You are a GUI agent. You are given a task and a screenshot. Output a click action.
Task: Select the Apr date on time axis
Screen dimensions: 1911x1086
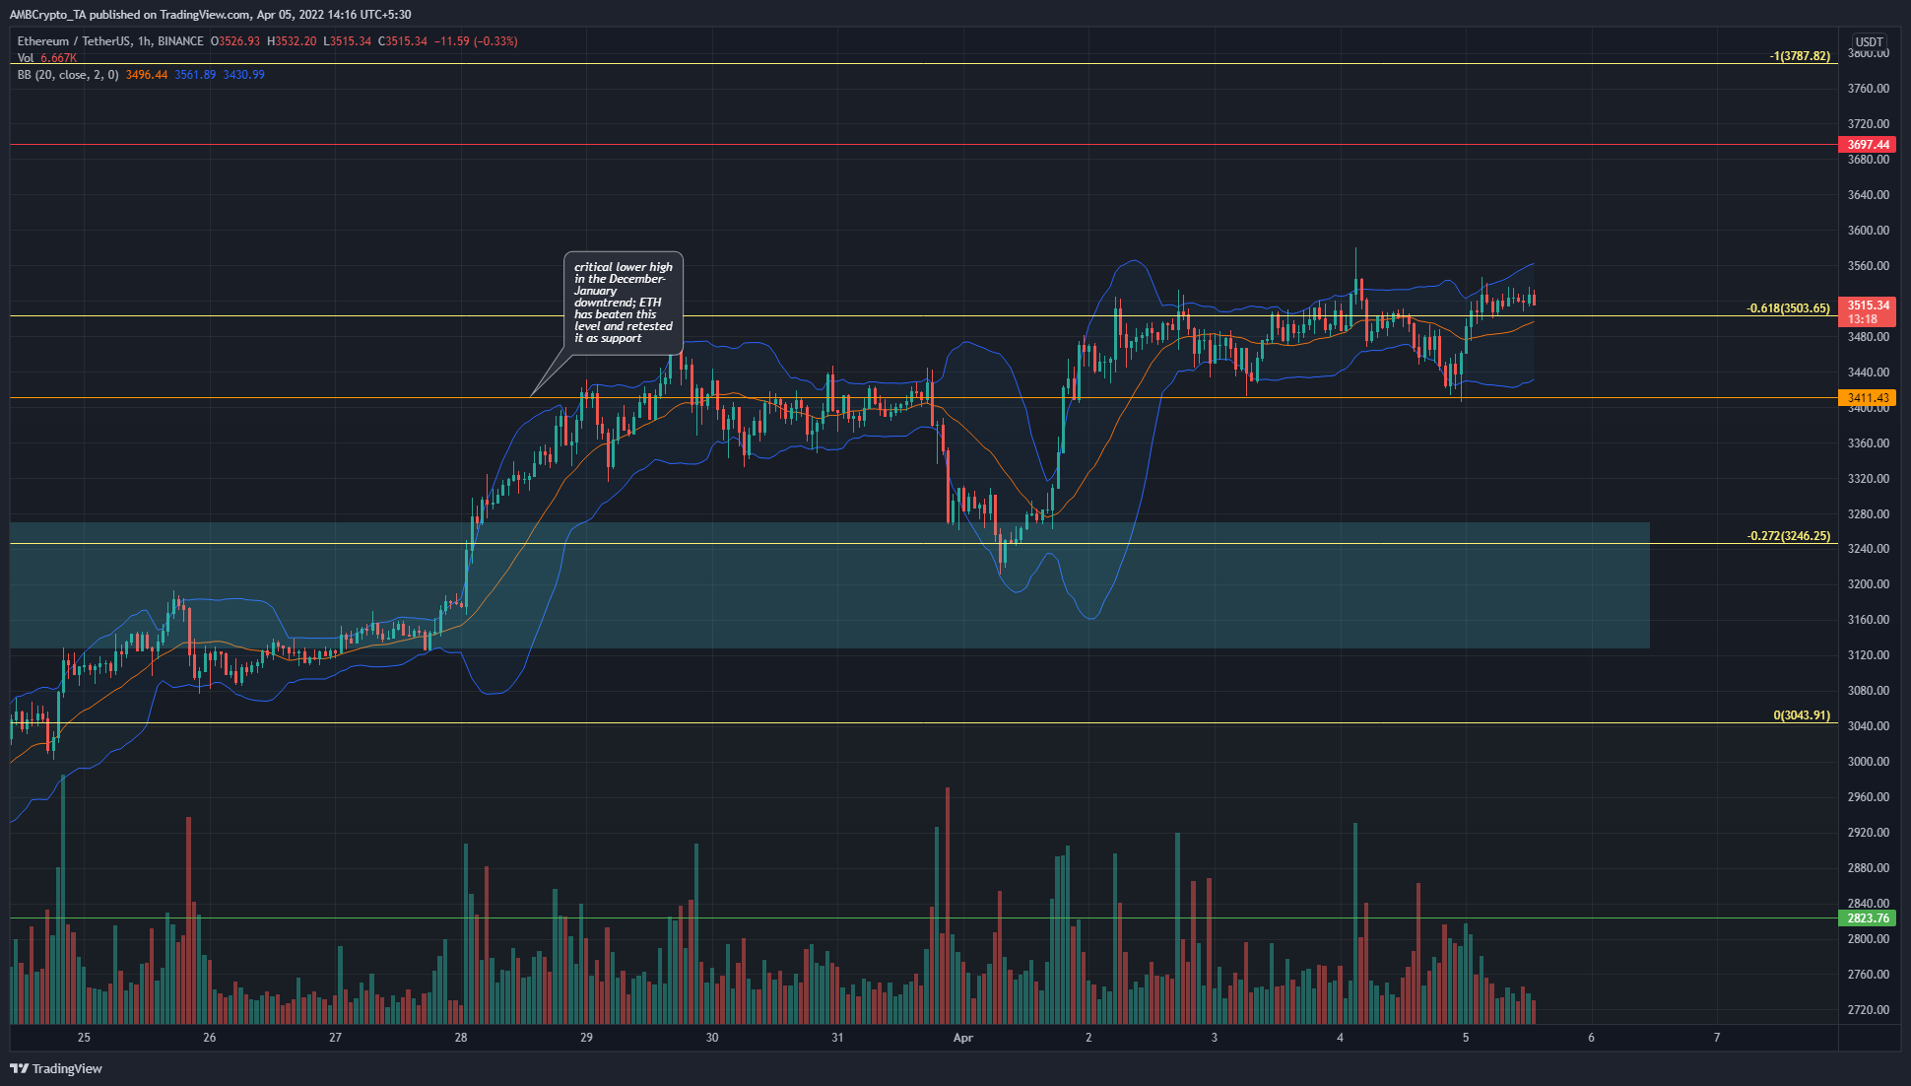pyautogui.click(x=963, y=1038)
